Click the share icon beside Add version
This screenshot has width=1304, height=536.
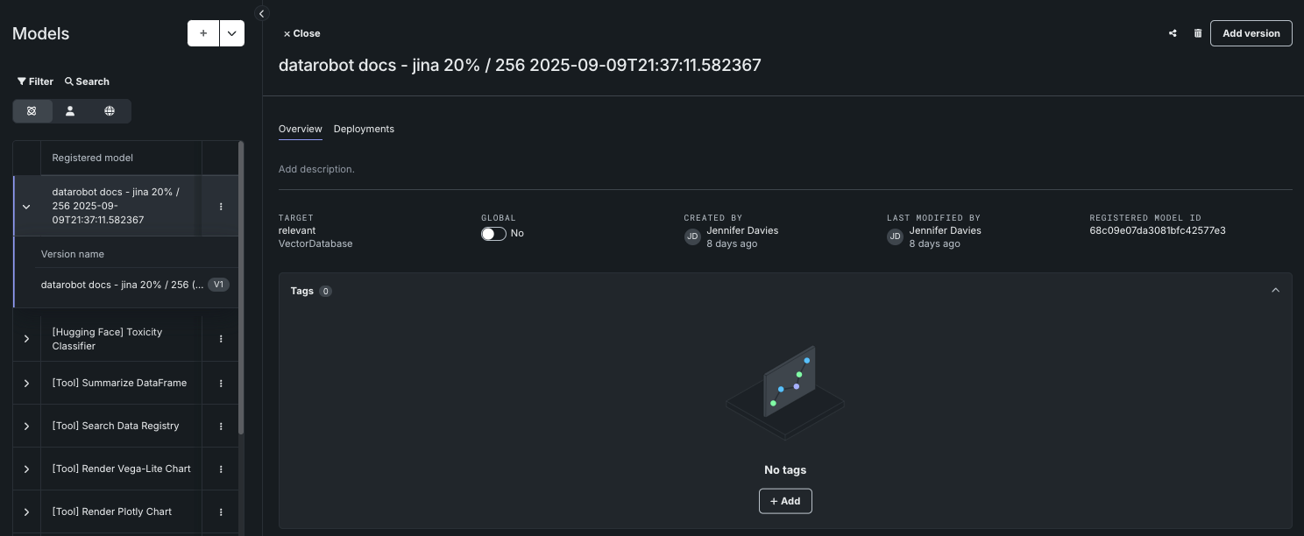(x=1173, y=33)
